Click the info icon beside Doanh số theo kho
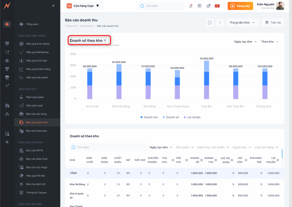The width and height of the screenshot is (292, 207). coord(105,40)
